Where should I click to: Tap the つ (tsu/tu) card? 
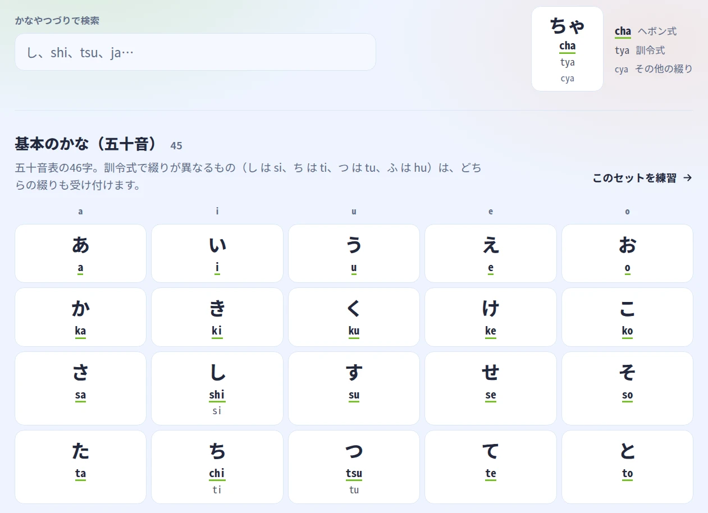tap(354, 467)
